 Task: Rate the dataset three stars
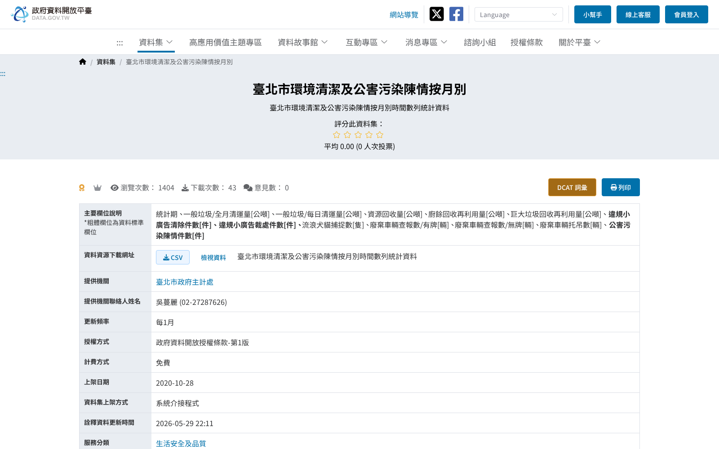pos(358,135)
